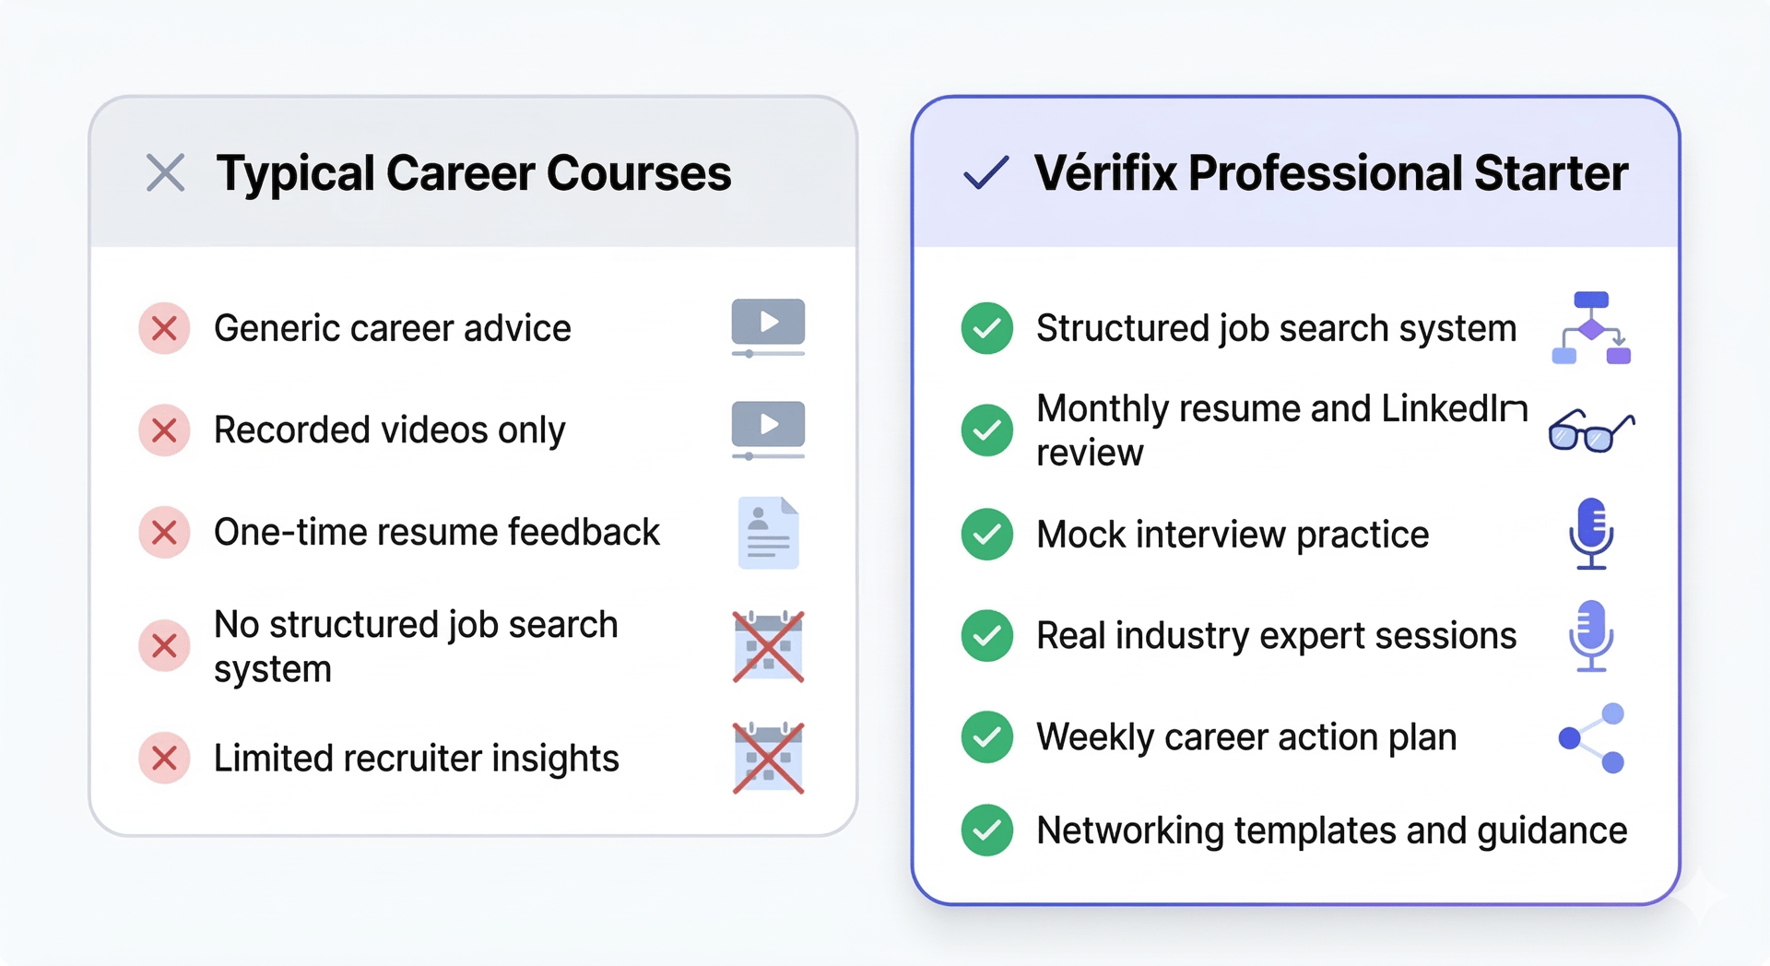1770x966 pixels.
Task: Click the share nodes icon beside Weekly career action plan
Action: [x=1591, y=737]
